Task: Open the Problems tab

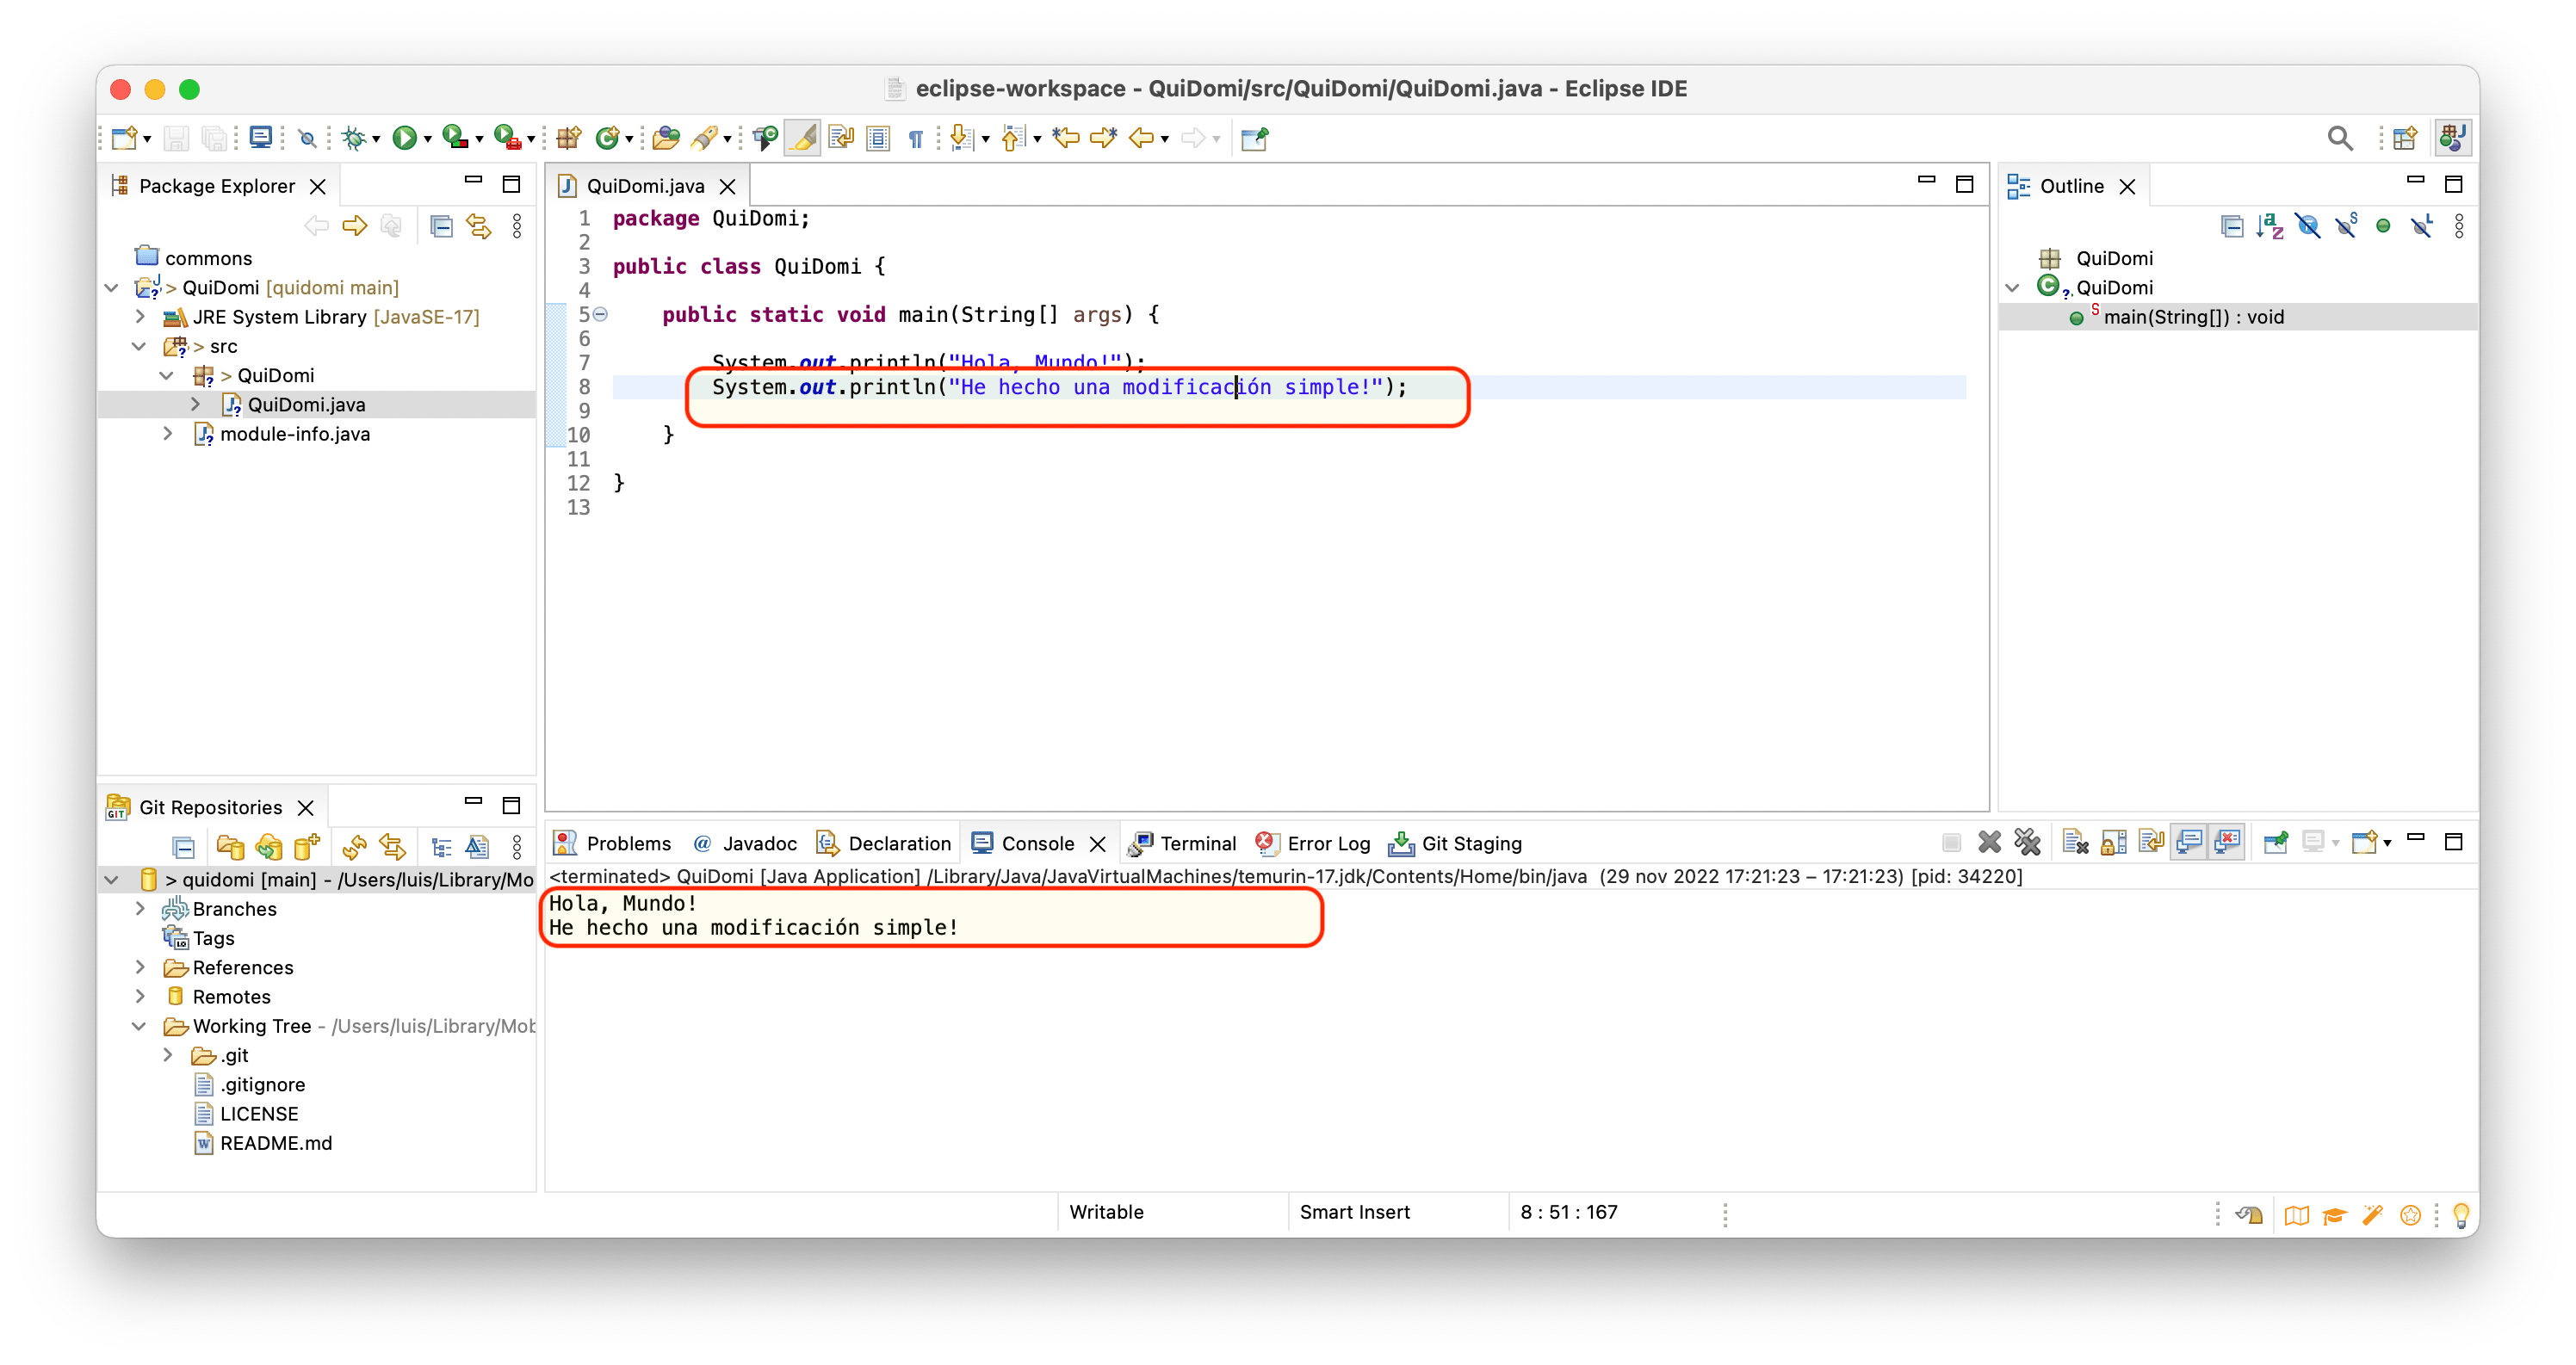Action: point(613,843)
